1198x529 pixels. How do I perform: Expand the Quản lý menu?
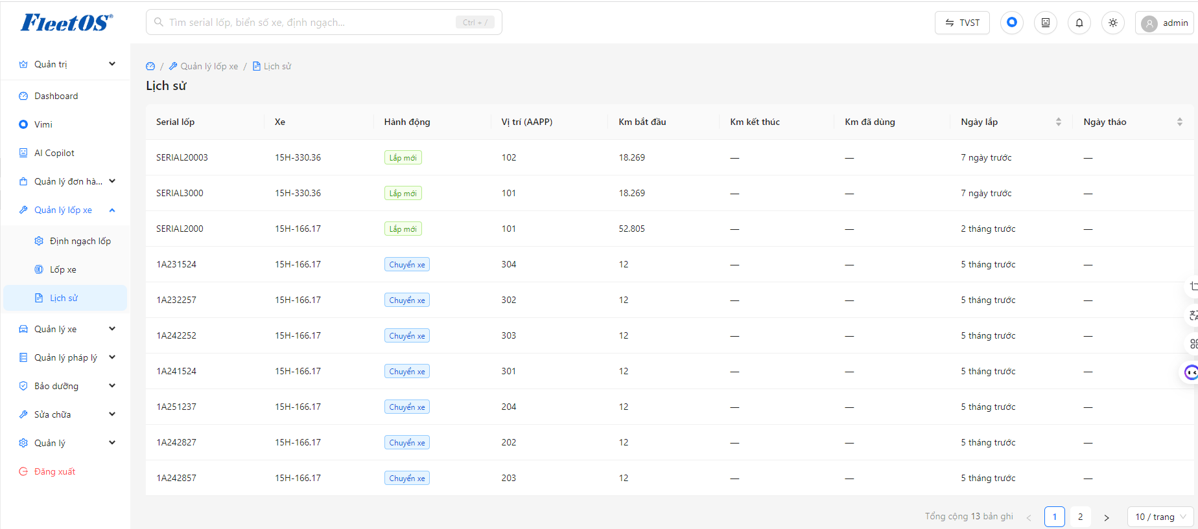[x=67, y=443]
